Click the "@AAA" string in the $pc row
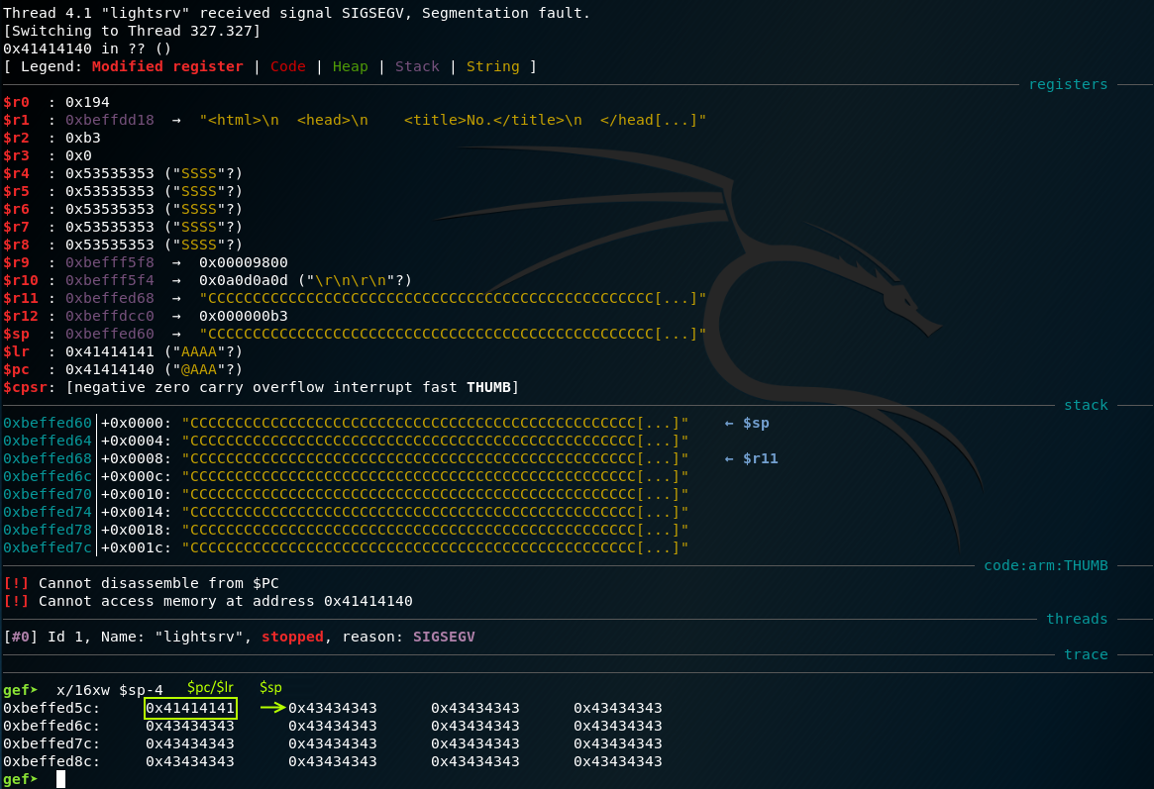The height and width of the screenshot is (789, 1154). click(x=199, y=369)
